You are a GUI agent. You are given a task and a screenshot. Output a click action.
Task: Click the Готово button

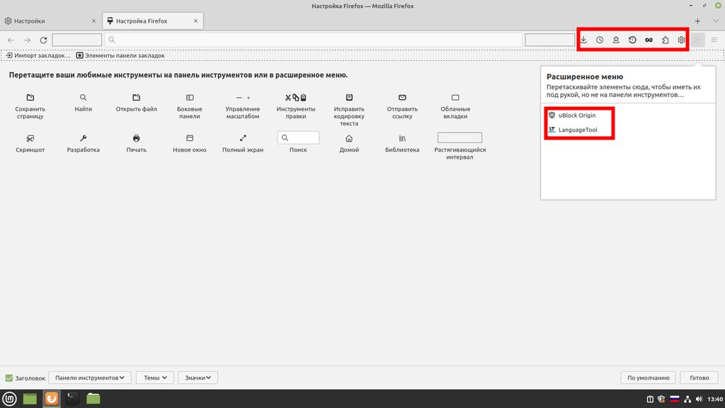[x=699, y=378]
